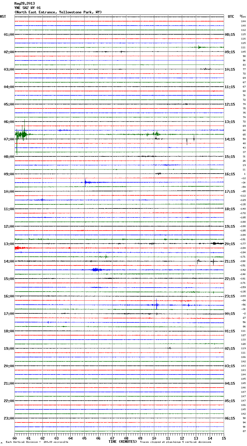Select the 09:00 MST time label

click(x=9, y=174)
